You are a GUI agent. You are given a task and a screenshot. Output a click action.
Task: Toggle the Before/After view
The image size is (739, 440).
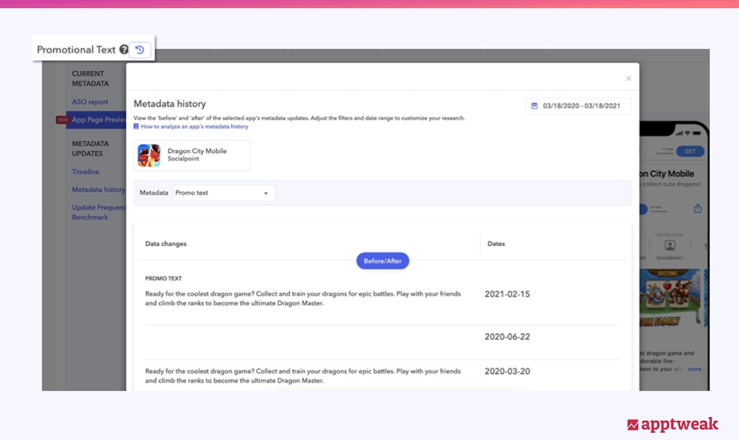(x=382, y=261)
